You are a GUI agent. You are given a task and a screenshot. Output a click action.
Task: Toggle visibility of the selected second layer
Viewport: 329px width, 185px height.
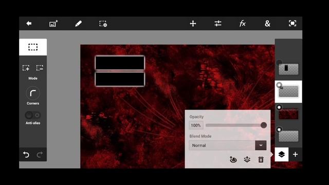click(x=279, y=85)
